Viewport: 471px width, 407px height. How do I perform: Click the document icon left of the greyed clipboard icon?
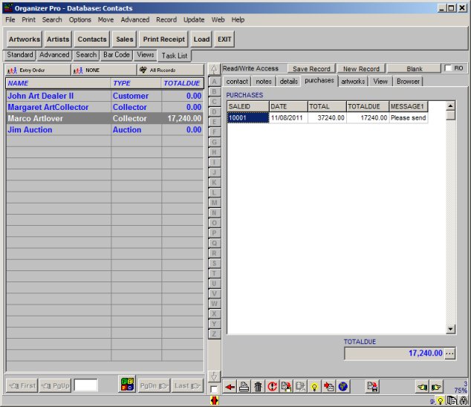click(x=286, y=387)
